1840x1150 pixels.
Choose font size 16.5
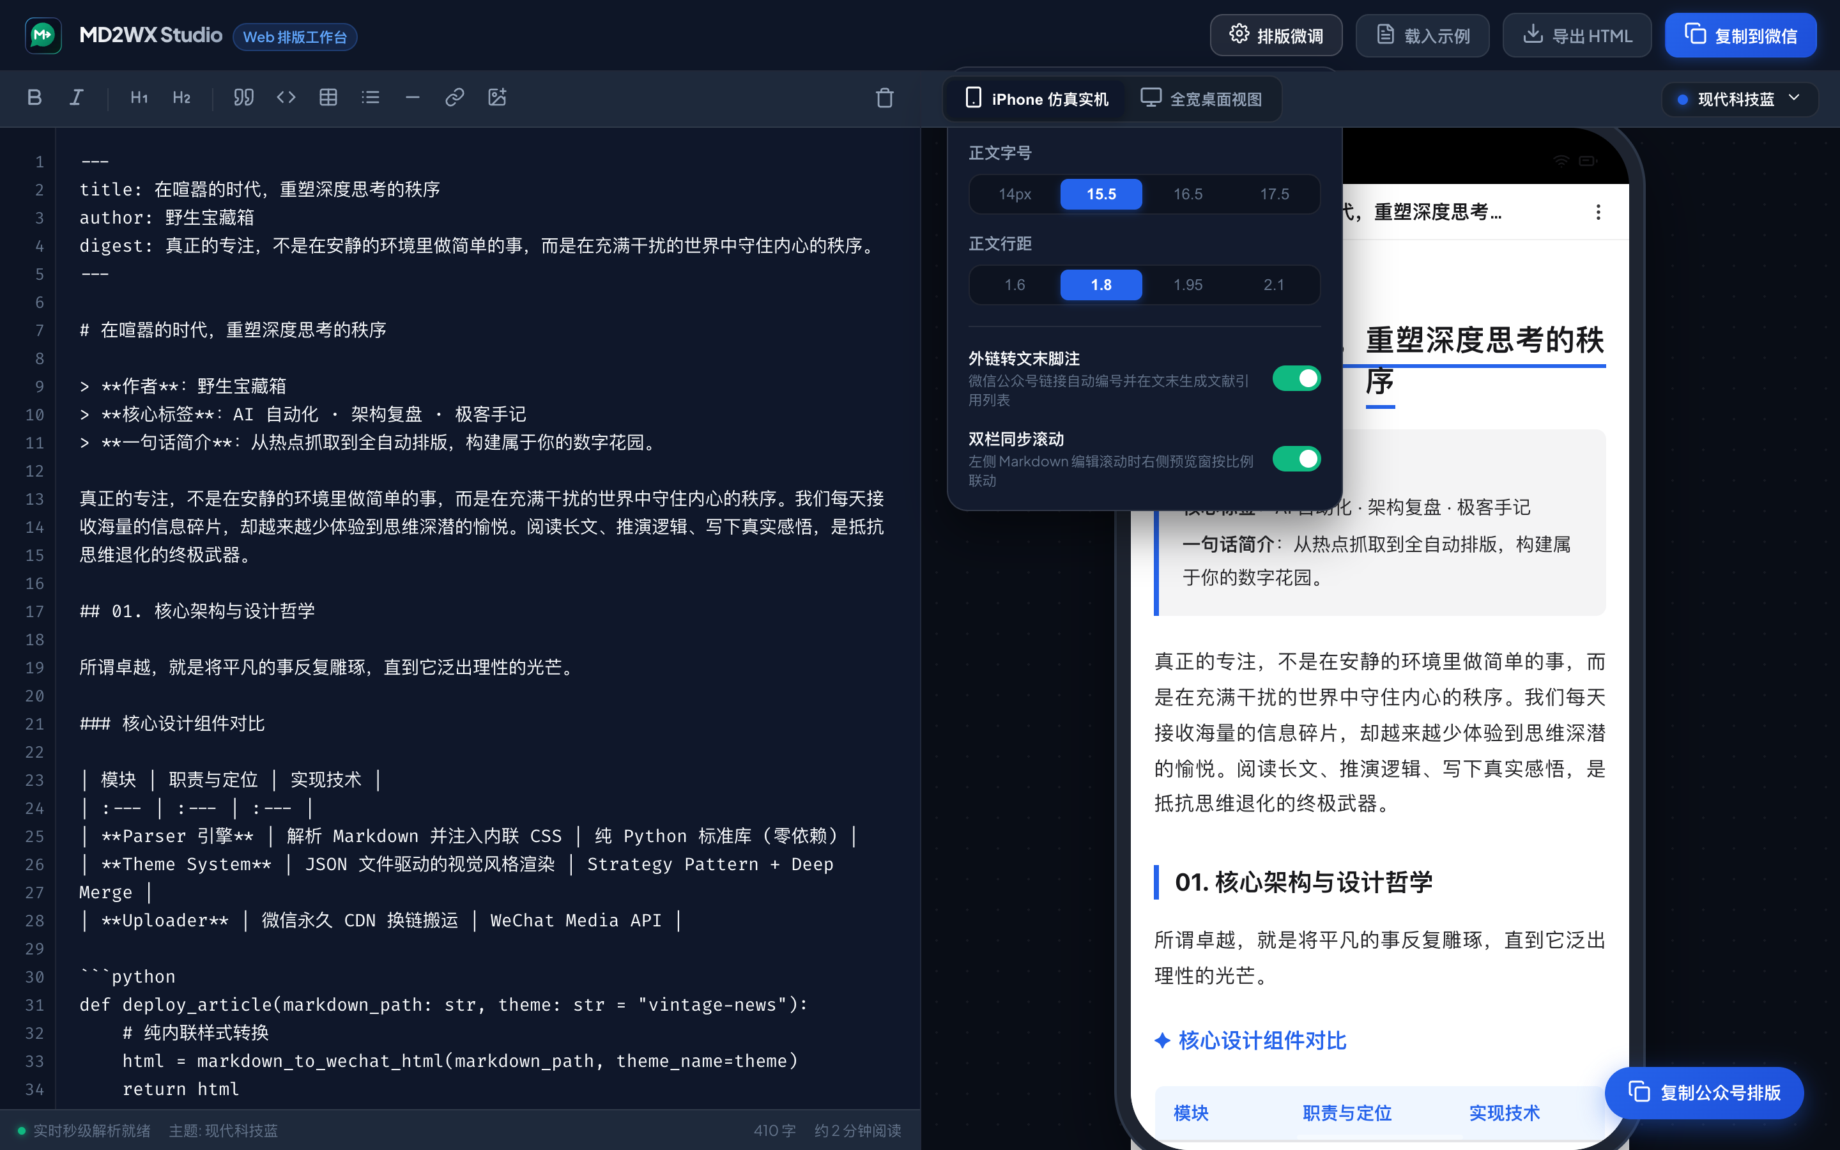click(1188, 194)
